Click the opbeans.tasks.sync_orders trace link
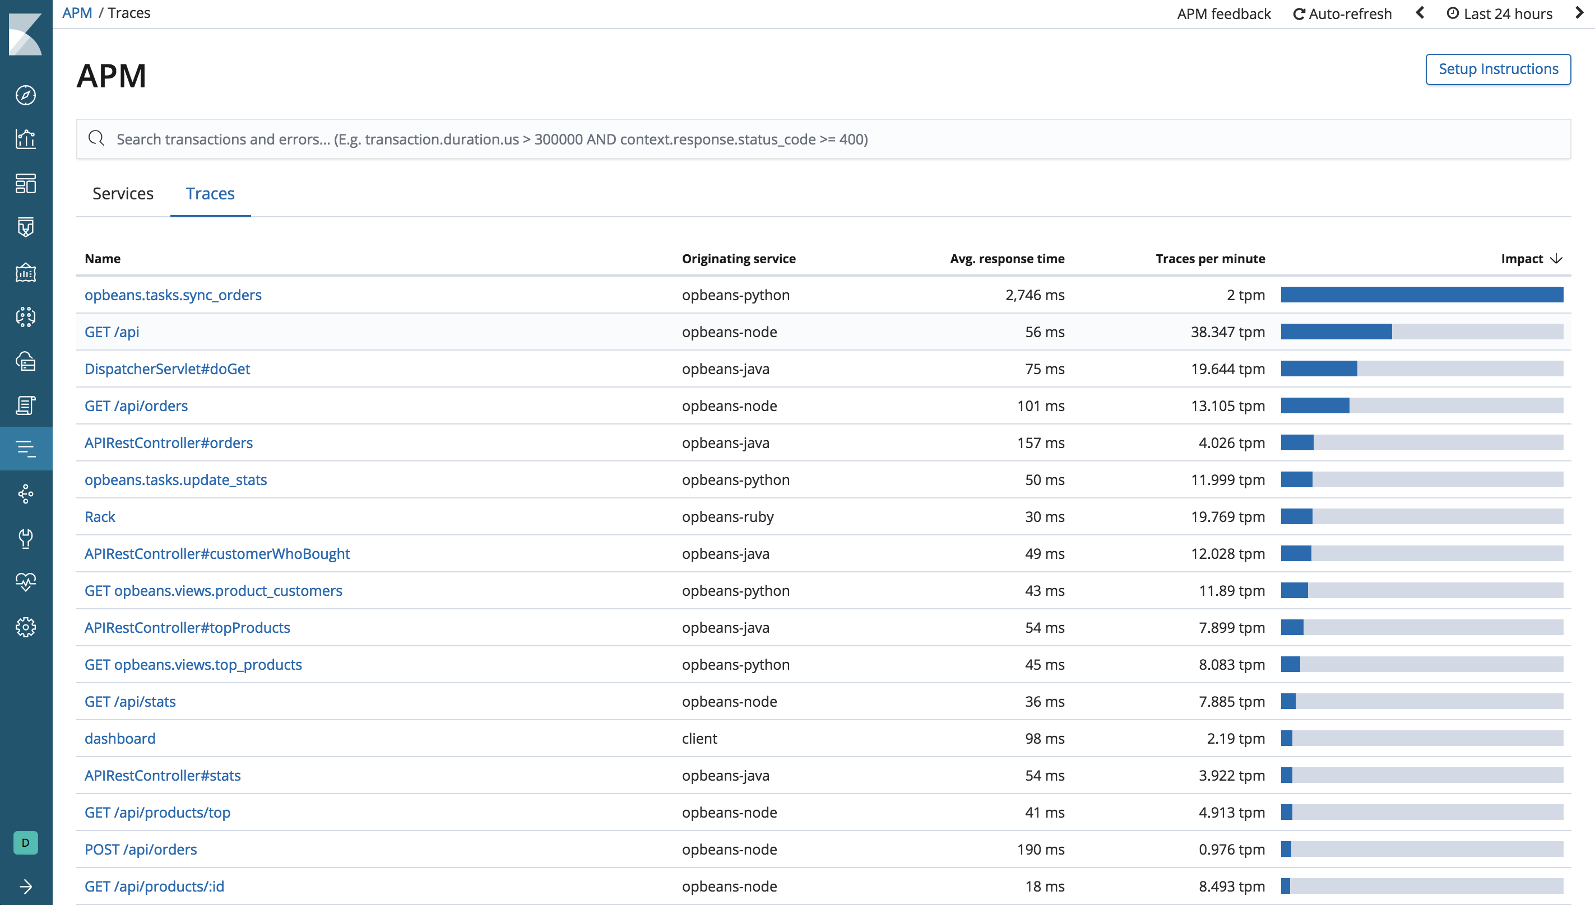1595x905 pixels. pos(173,295)
